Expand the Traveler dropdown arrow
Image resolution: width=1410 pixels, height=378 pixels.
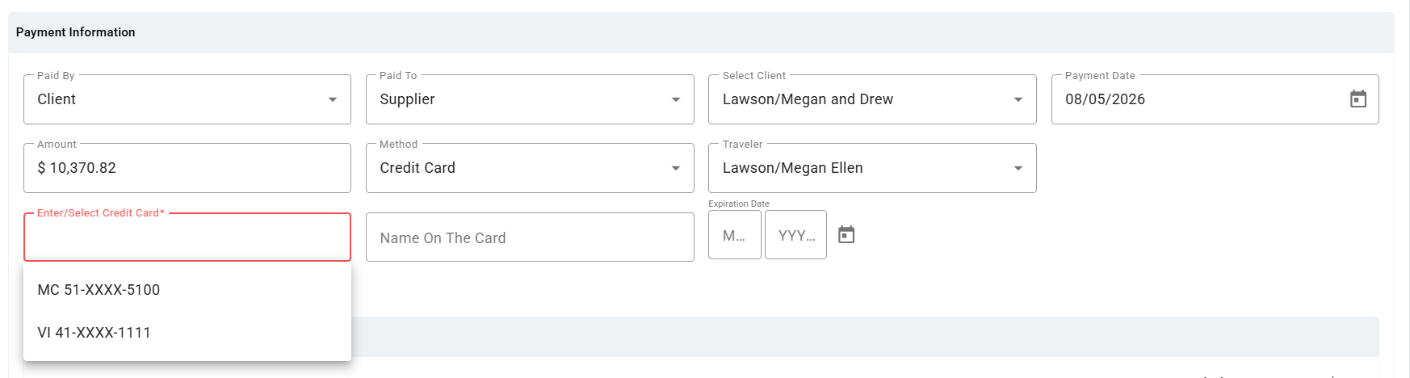(x=1018, y=168)
